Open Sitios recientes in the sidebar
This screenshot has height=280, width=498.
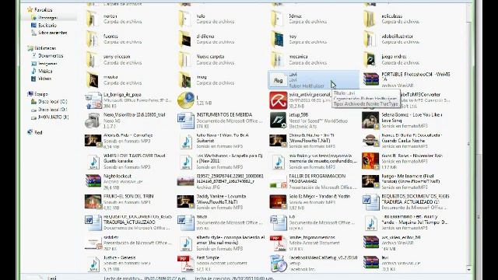point(53,33)
